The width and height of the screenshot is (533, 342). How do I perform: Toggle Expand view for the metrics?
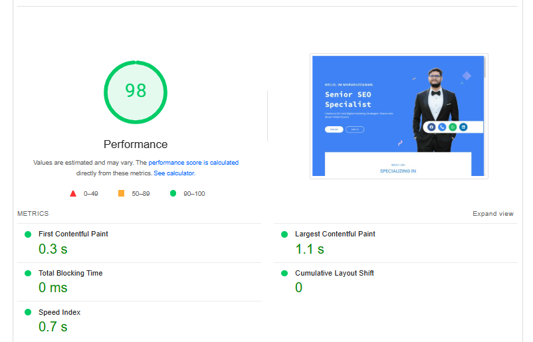492,214
